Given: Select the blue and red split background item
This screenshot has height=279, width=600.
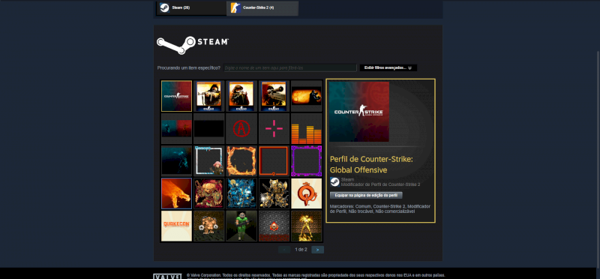Looking at the screenshot, I should click(x=176, y=128).
